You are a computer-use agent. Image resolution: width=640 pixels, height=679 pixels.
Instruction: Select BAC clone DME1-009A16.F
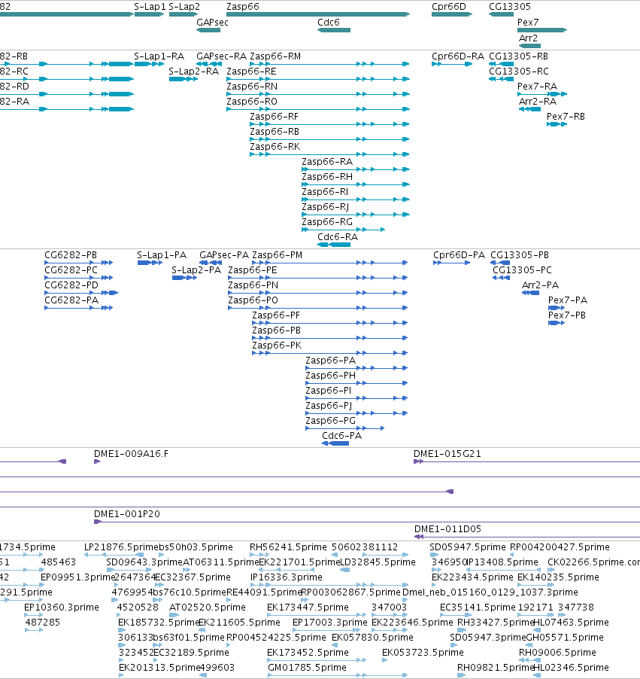point(97,461)
